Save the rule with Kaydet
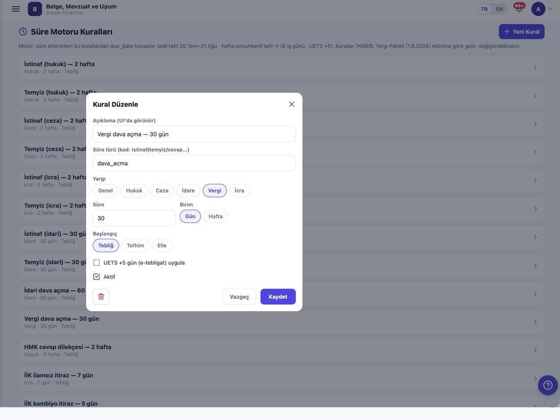 point(278,297)
